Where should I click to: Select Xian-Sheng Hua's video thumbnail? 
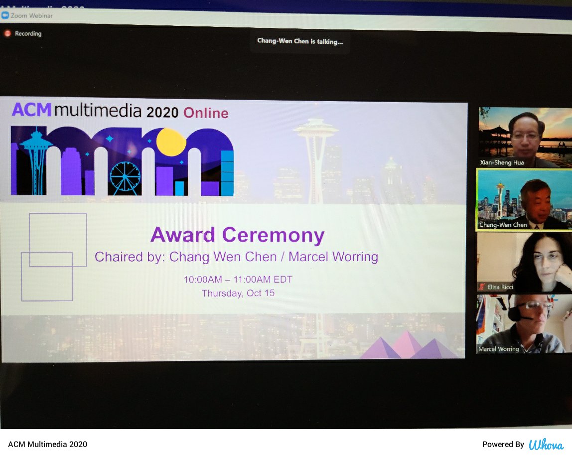click(525, 137)
